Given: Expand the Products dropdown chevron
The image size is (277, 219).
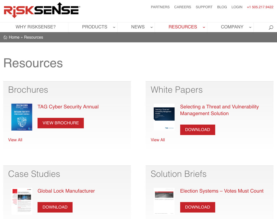Looking at the screenshot, I should pos(114,27).
